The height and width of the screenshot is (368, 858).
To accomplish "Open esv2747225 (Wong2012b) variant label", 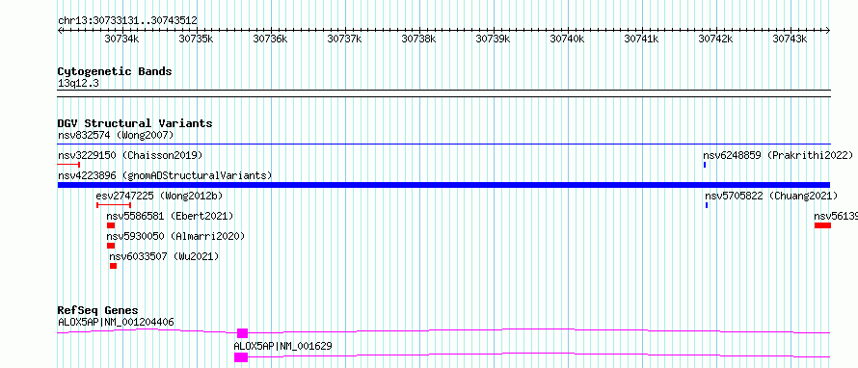I will click(159, 196).
